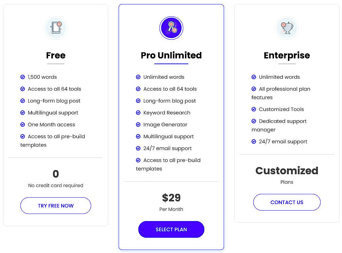Click the Pro Unlimited title

tap(171, 55)
